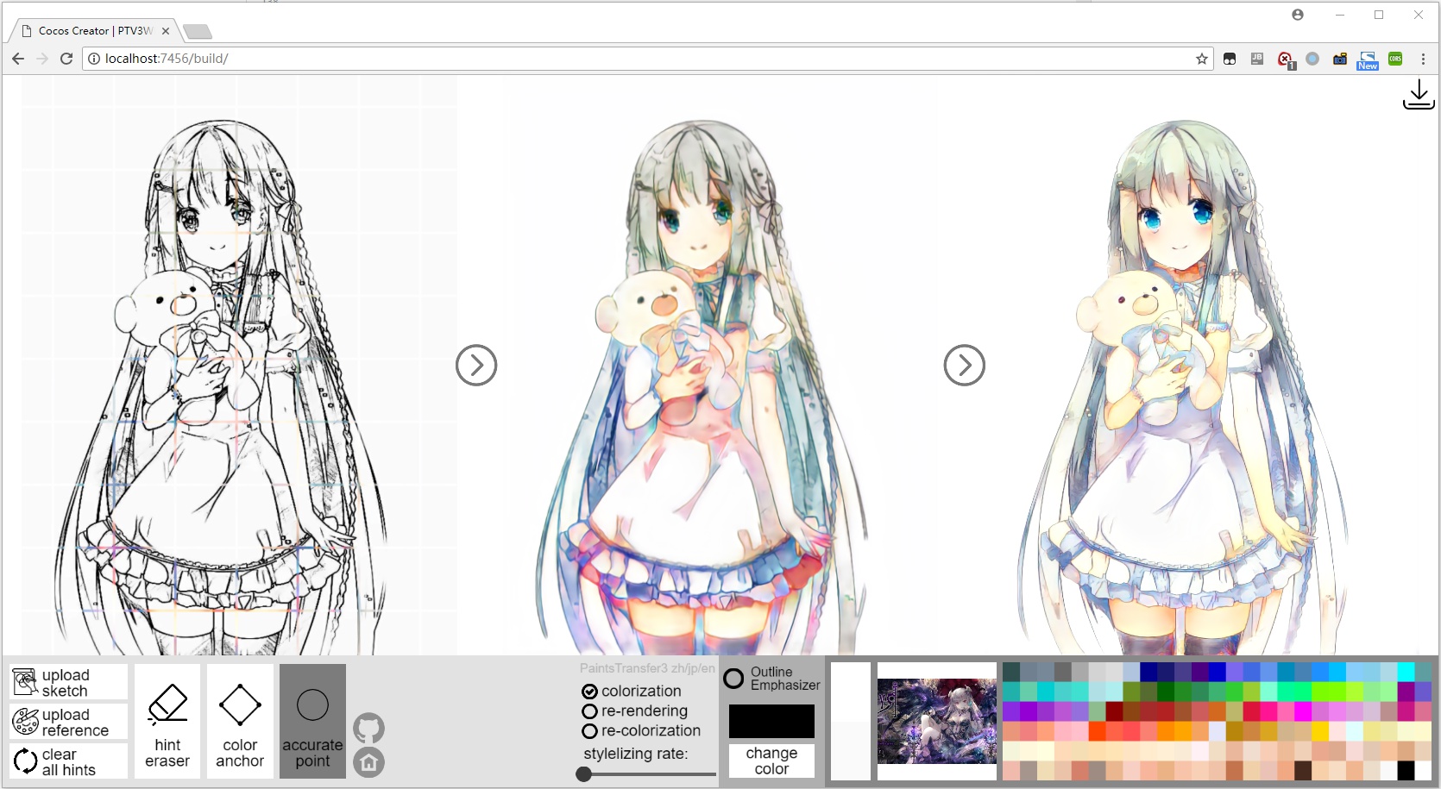Select the color anchor tool

point(240,722)
